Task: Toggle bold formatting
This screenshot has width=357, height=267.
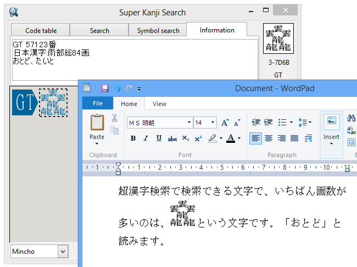Action: point(133,138)
